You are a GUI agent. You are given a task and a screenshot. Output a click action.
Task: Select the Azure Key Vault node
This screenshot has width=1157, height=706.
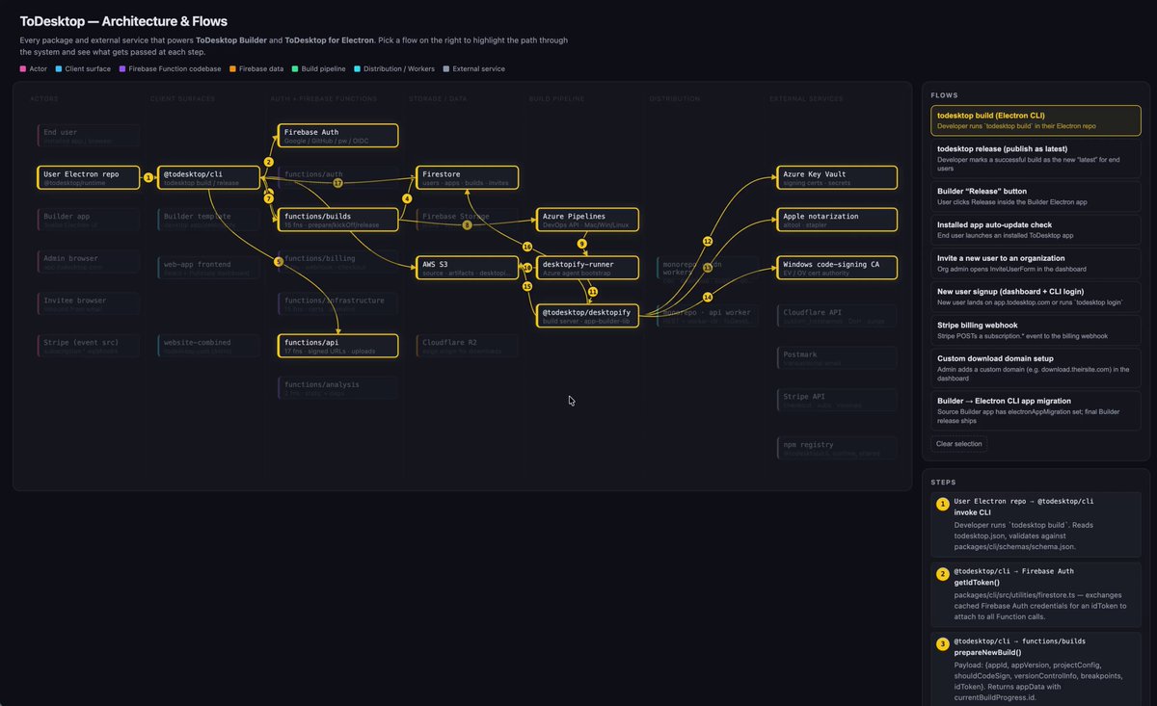pos(837,177)
